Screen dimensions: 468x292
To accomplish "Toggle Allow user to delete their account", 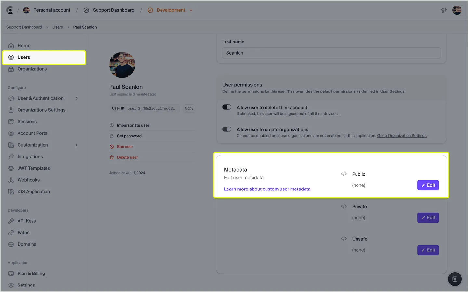I will pos(227,107).
